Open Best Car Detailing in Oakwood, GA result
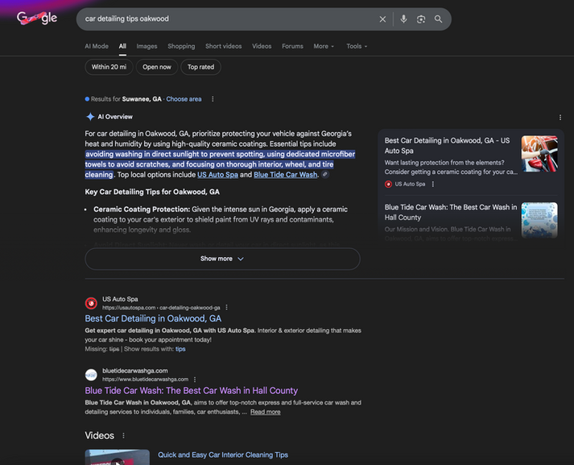Viewport: 574px width, 465px height. [153, 318]
